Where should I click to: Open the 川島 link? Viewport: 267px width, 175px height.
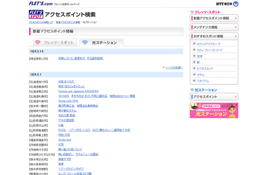[x=61, y=125]
